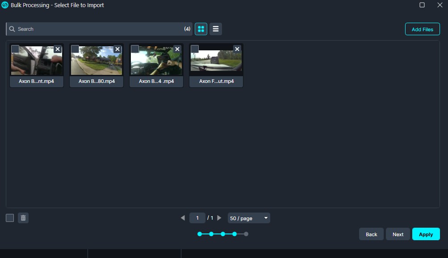Tick the select-all checkbox near trash

(x=10, y=218)
